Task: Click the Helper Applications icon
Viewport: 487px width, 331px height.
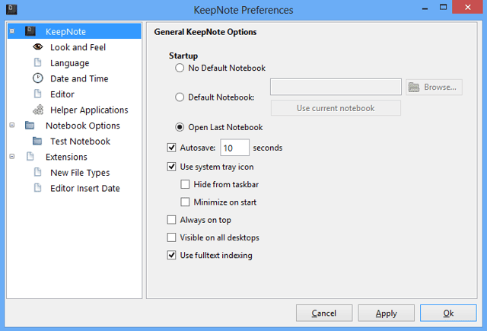Action: tap(38, 110)
